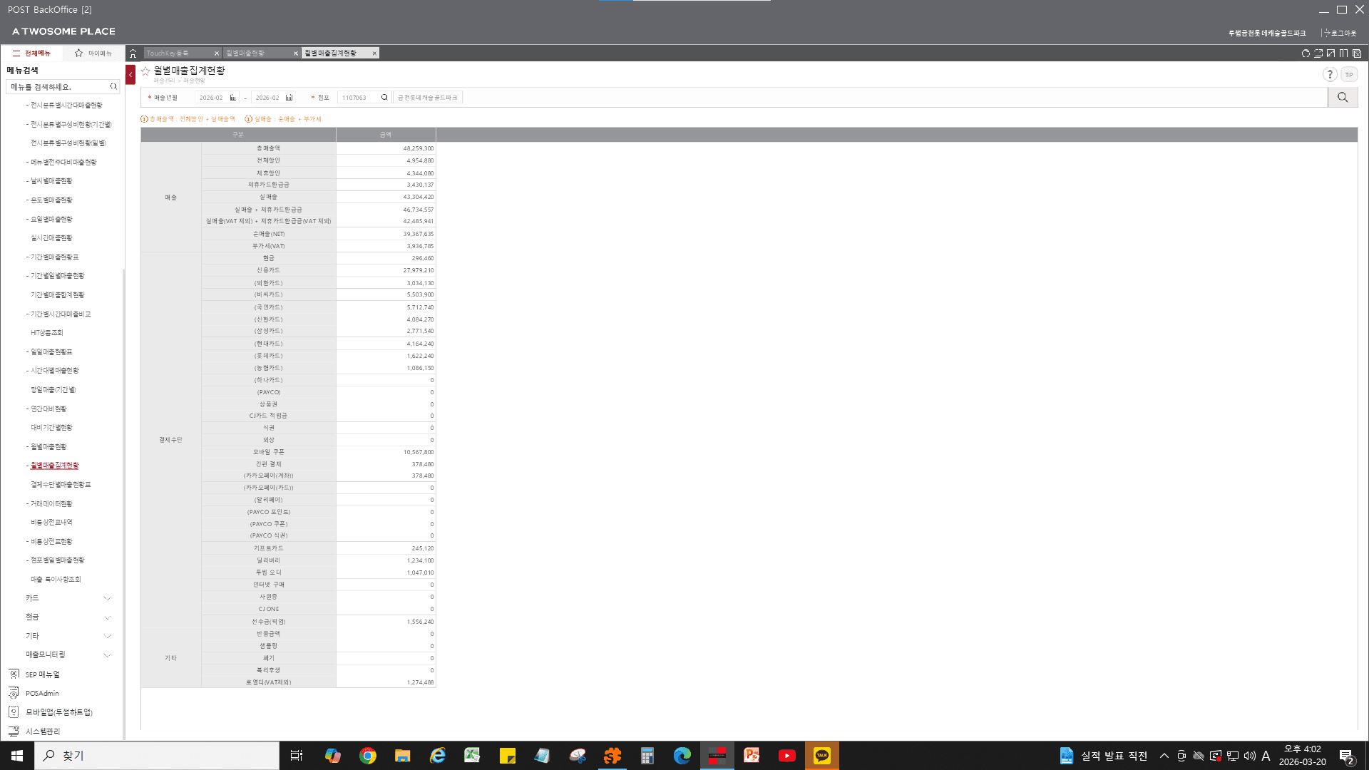This screenshot has width=1369, height=770.
Task: Collapse the left menu panel with red arrow
Action: [x=130, y=75]
